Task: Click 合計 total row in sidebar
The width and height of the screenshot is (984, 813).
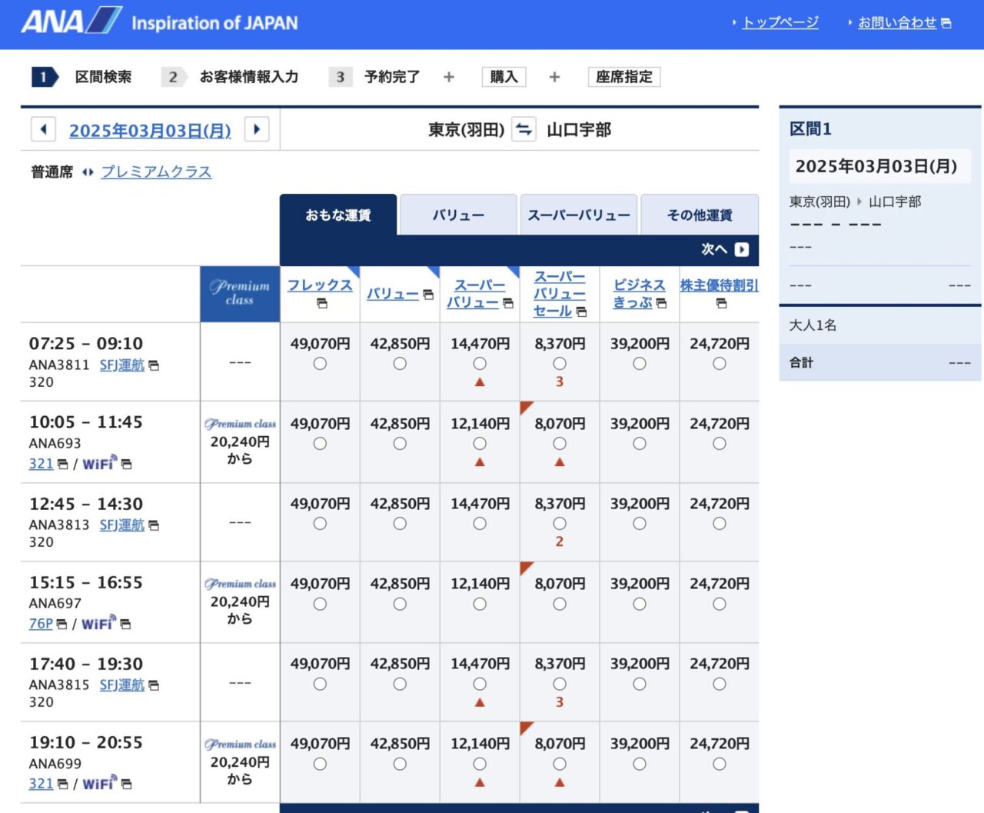Action: click(x=880, y=362)
